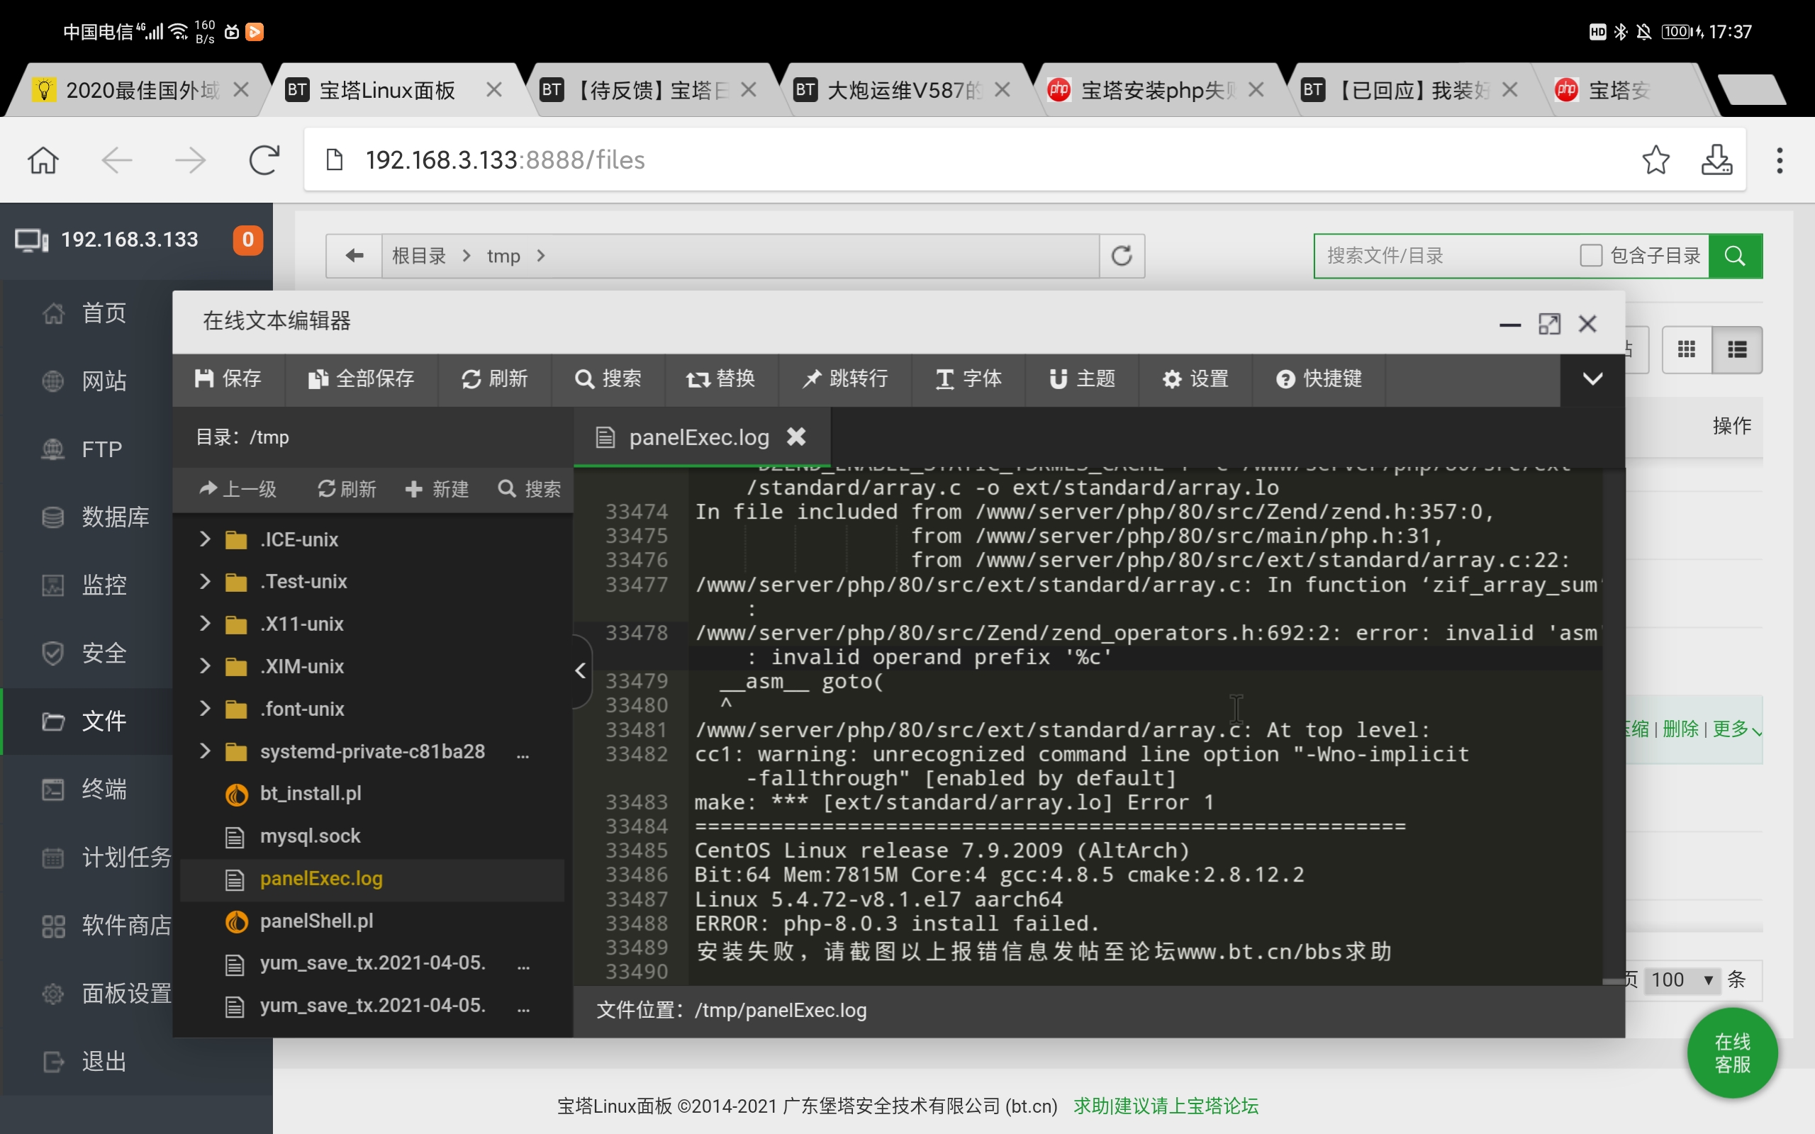Click editor 刷新 toolbar button
Screen dimensions: 1815x1134
click(x=494, y=378)
